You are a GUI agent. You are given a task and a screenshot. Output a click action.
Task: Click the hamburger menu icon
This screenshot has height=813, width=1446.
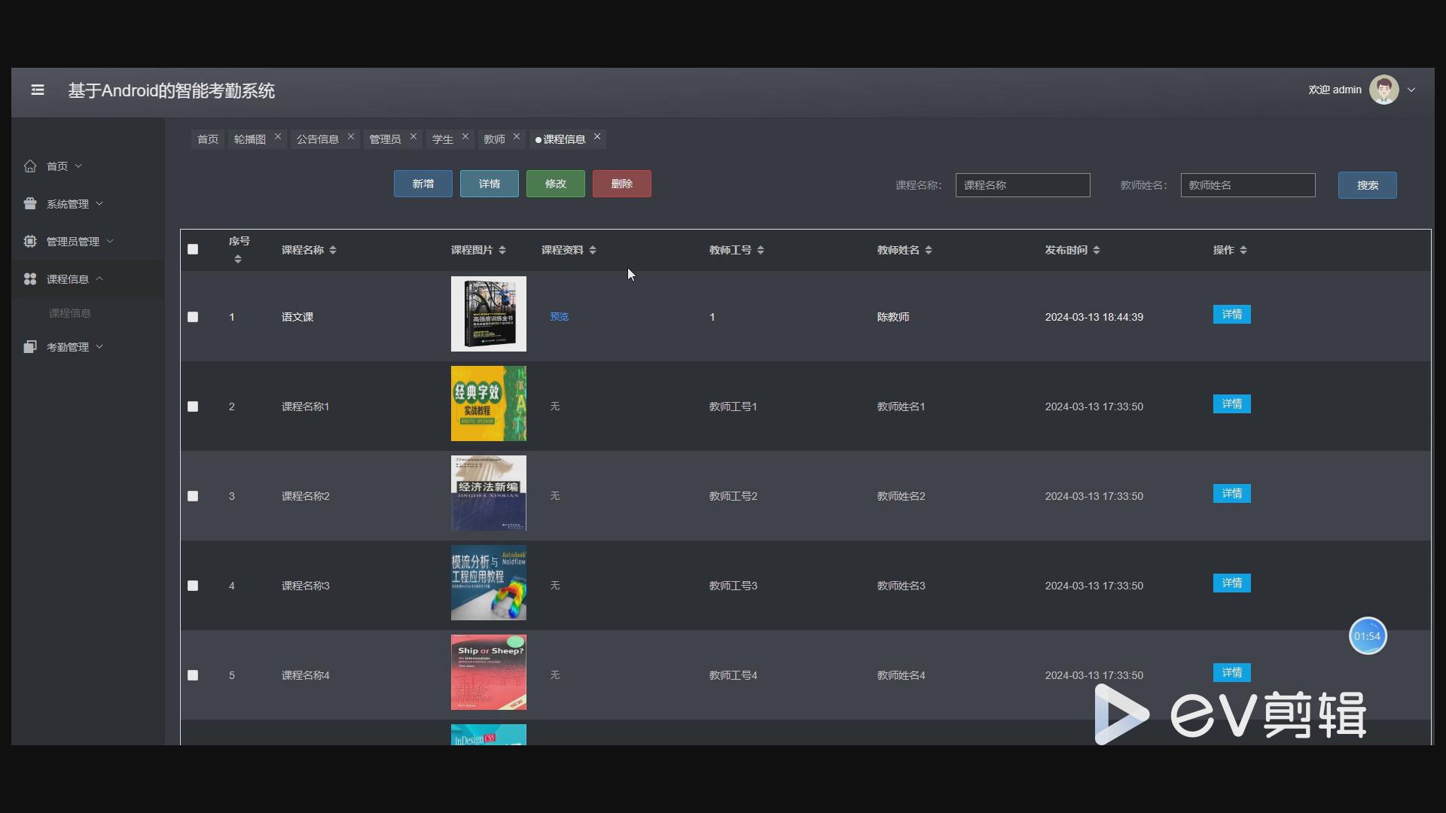(38, 90)
